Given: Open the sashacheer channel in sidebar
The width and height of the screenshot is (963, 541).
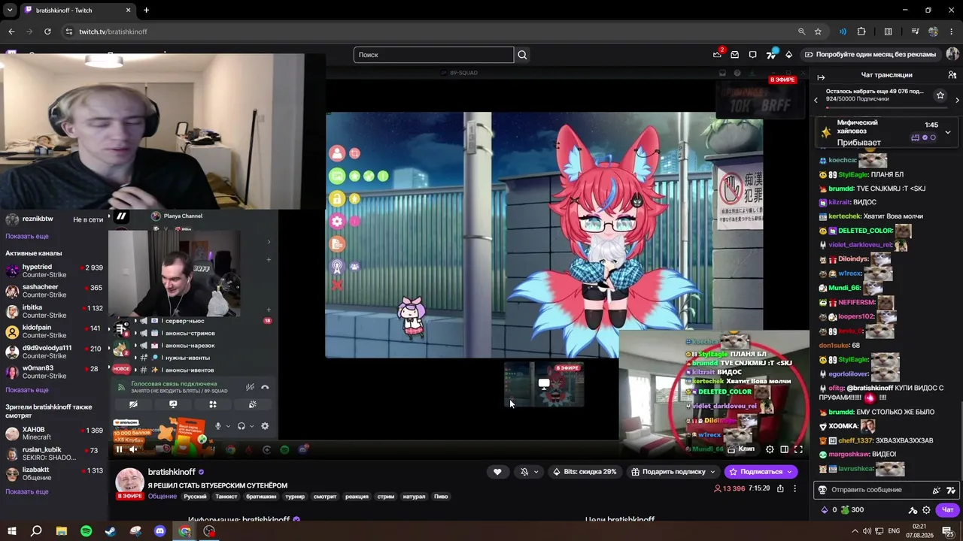Looking at the screenshot, I should [54, 292].
